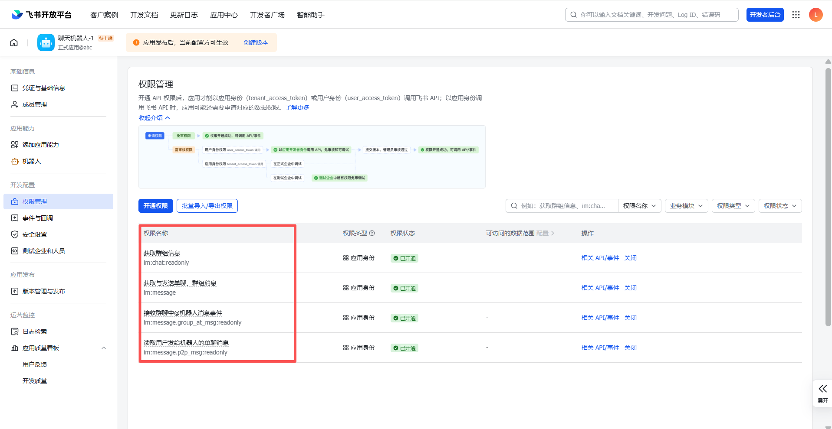This screenshot has height=429, width=832.
Task: Open 开发质量 in the sidebar
Action: [35, 381]
